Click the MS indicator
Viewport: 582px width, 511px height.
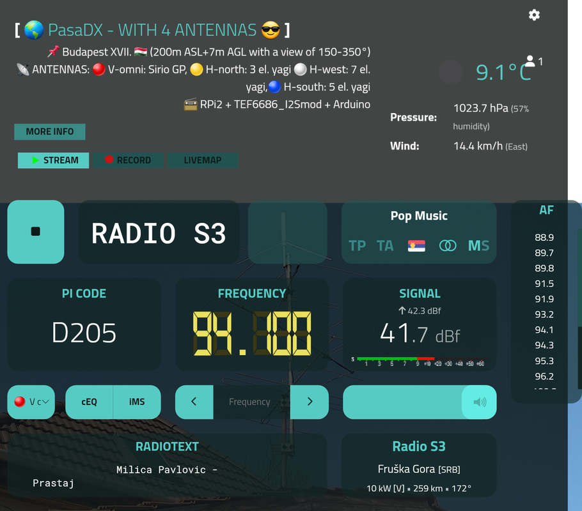478,246
